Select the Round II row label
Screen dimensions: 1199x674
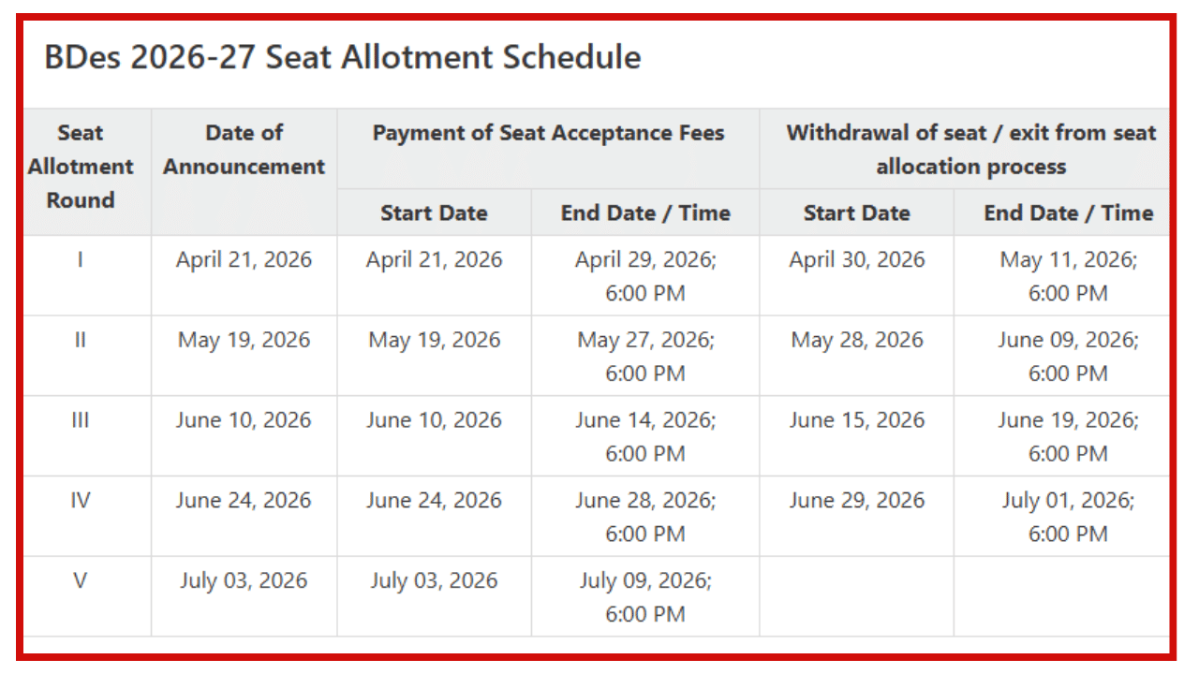click(x=81, y=340)
